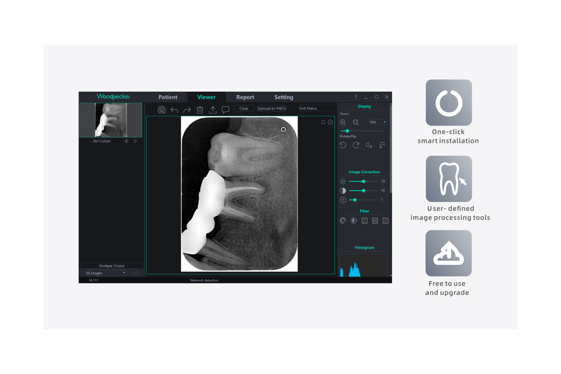The width and height of the screenshot is (561, 374).
Task: Rotate the image counterclockwise
Action: tap(343, 145)
